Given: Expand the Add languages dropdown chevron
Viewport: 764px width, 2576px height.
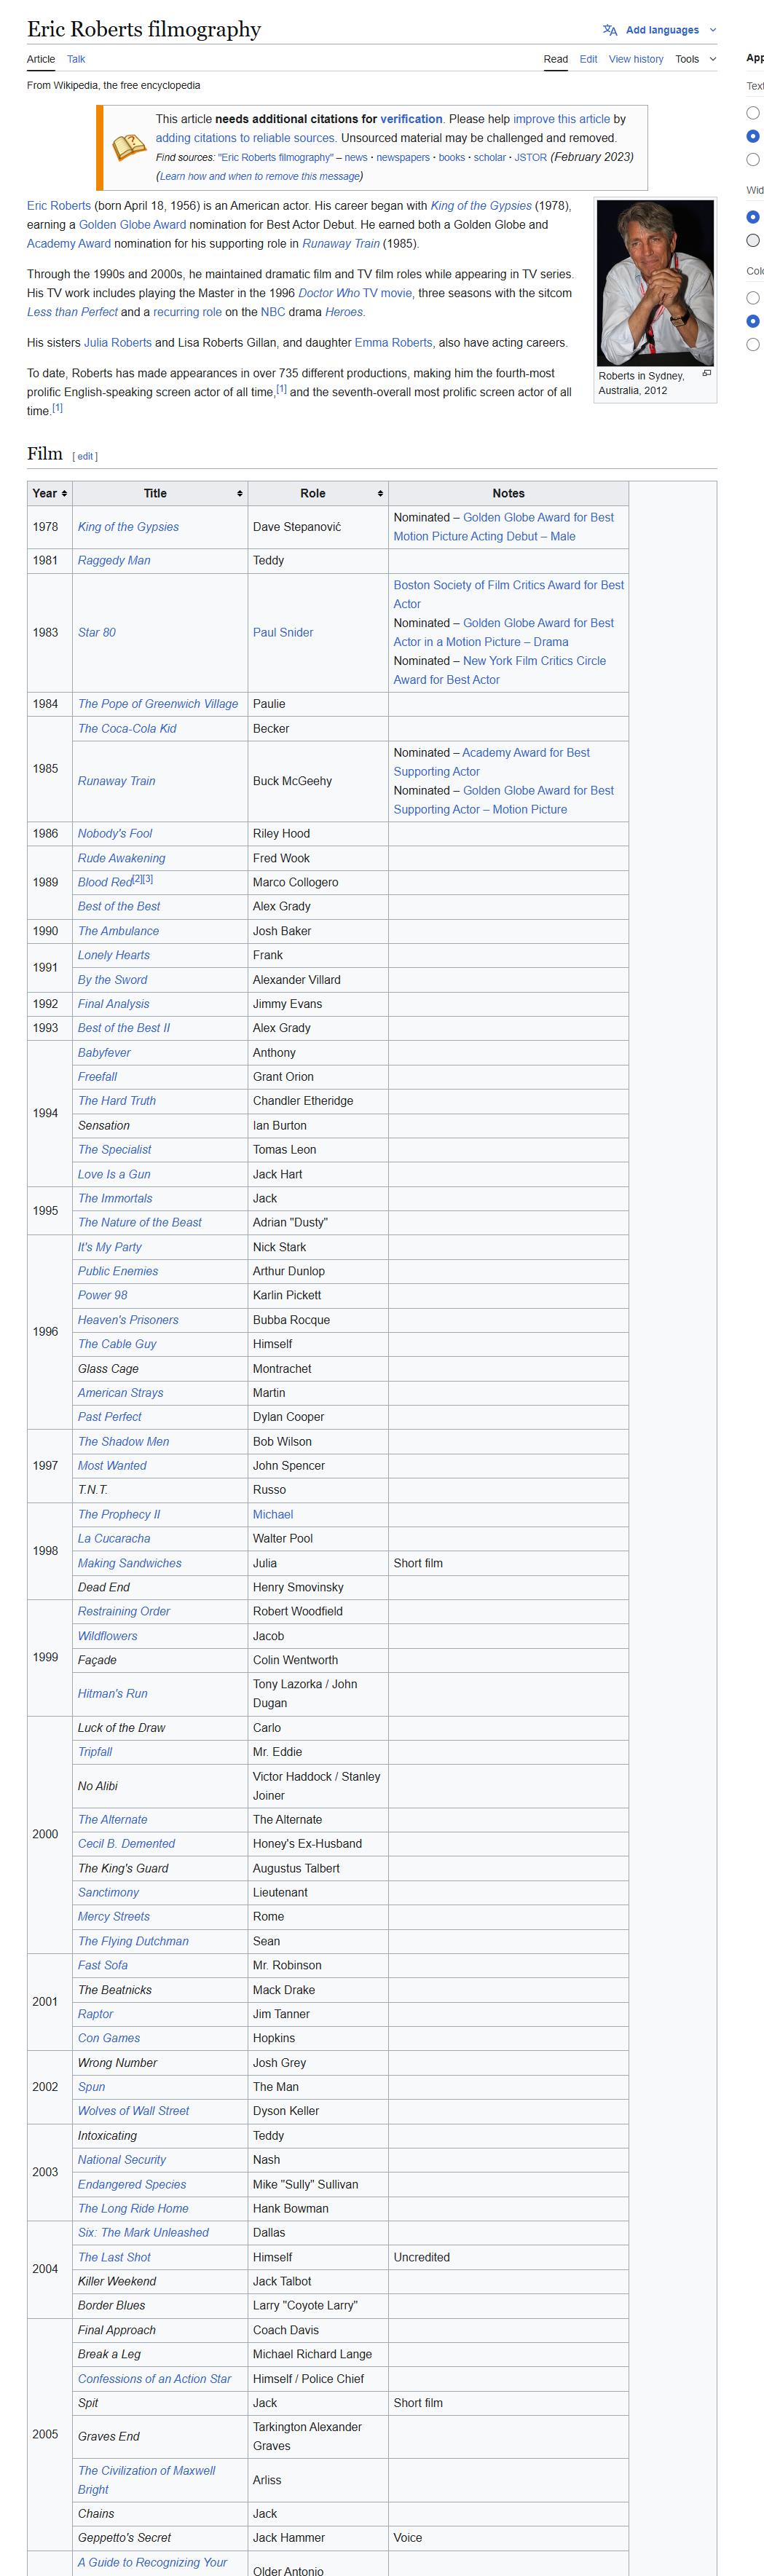Looking at the screenshot, I should coord(713,30).
